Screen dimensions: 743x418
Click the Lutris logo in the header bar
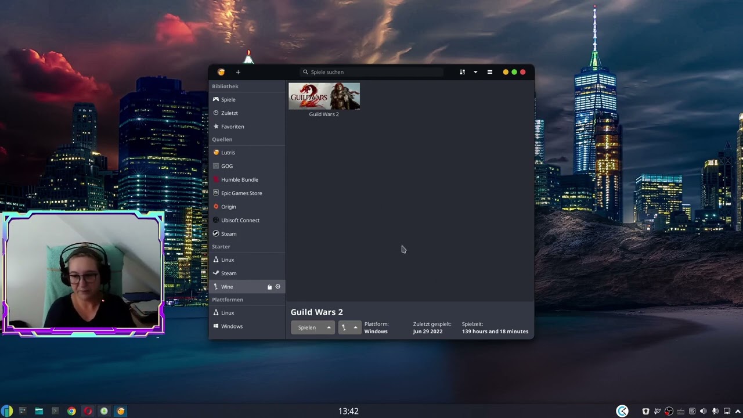coord(221,72)
